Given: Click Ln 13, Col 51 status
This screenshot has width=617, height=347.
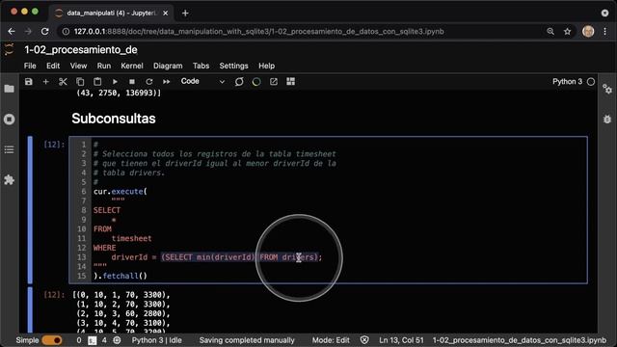Looking at the screenshot, I should click(x=401, y=340).
